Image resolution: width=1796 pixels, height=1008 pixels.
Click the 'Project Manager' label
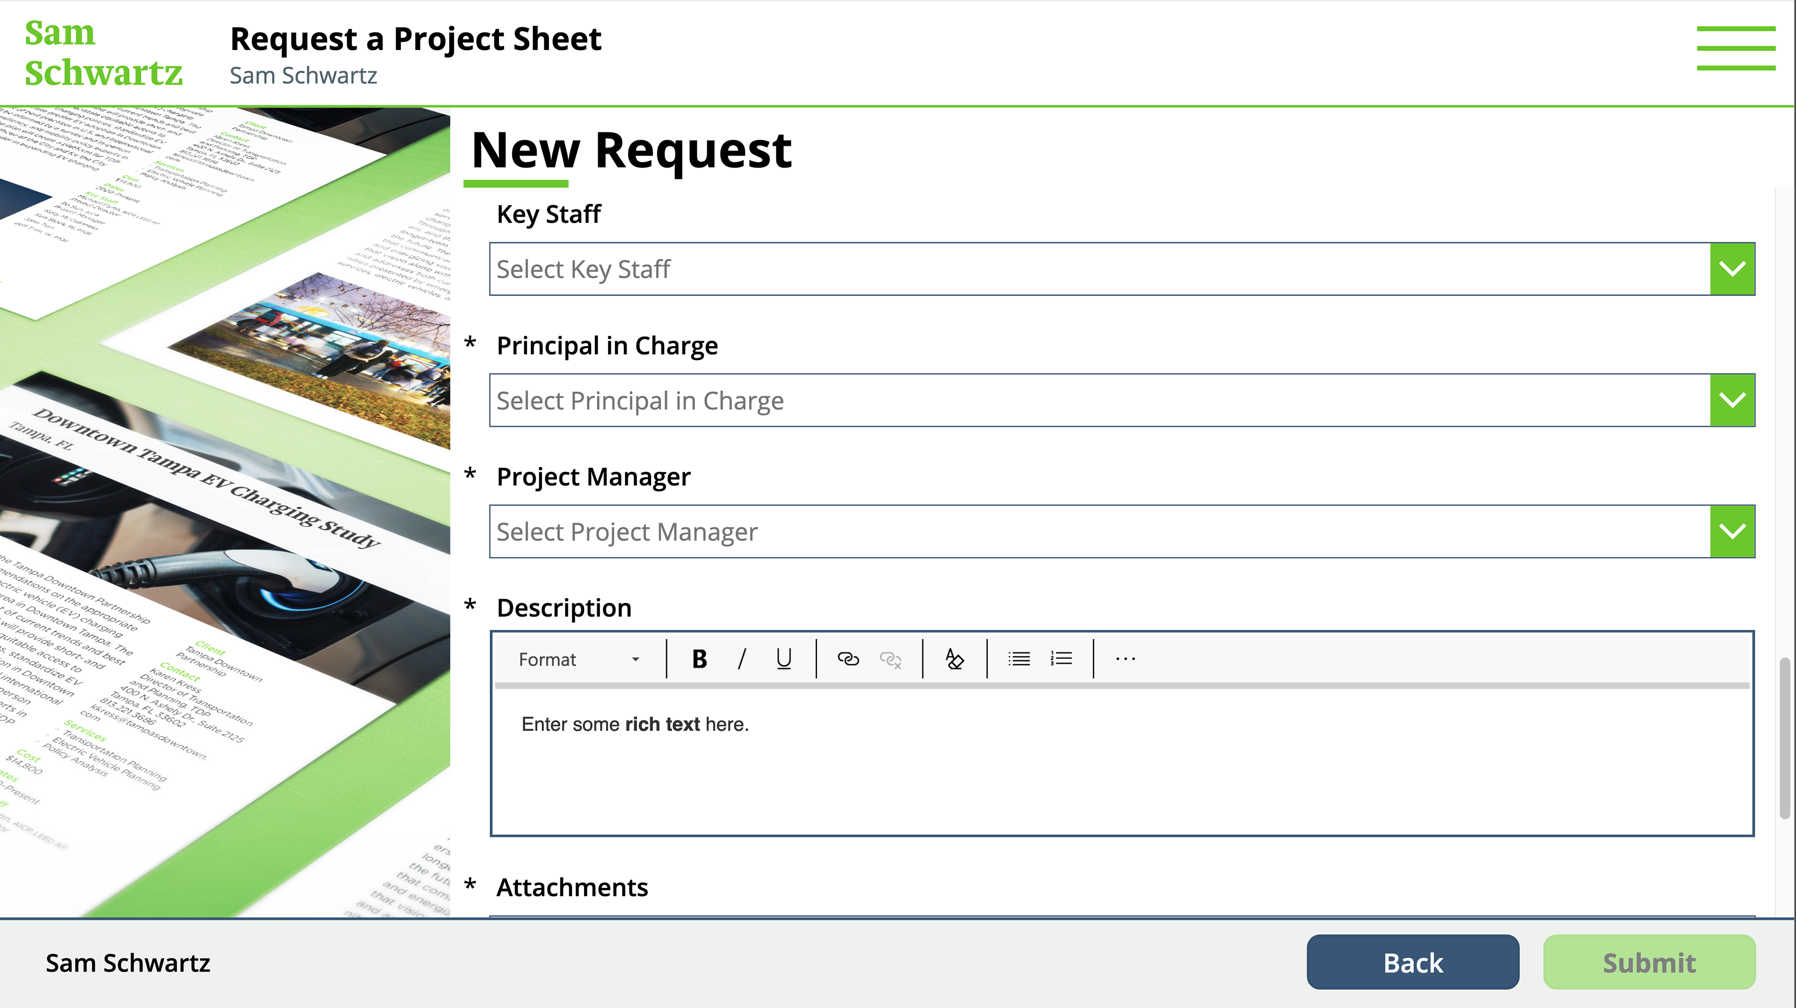[x=594, y=477]
